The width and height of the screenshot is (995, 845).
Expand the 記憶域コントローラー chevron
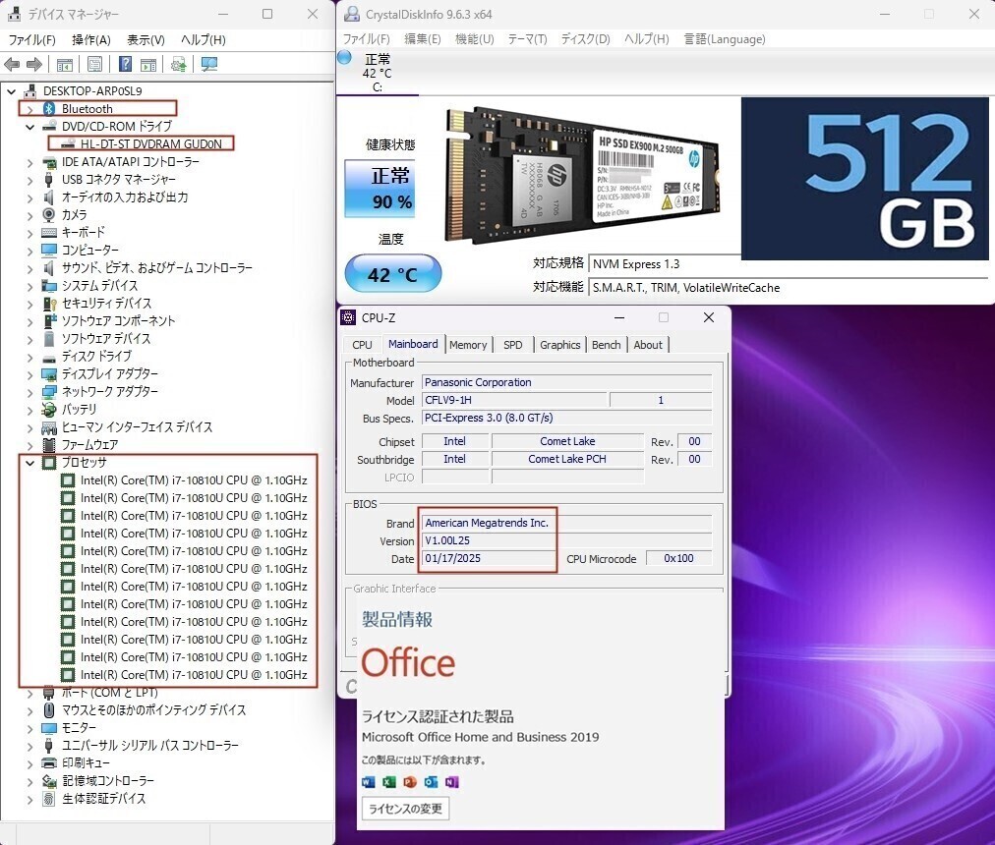[29, 781]
